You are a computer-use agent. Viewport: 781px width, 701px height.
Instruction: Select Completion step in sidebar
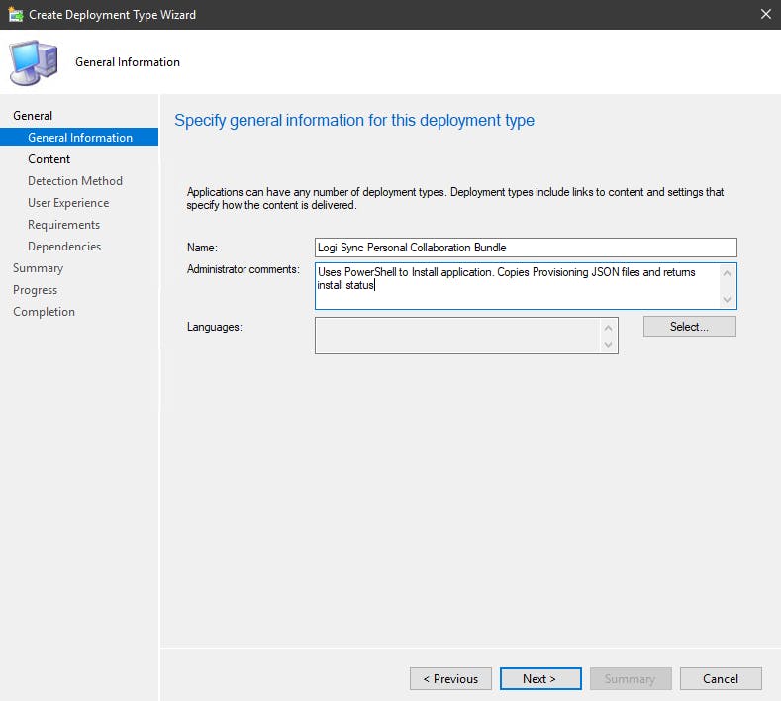[44, 311]
